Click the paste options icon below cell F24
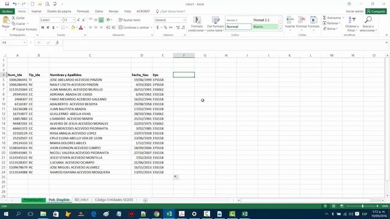The image size is (390, 219). click(x=176, y=177)
